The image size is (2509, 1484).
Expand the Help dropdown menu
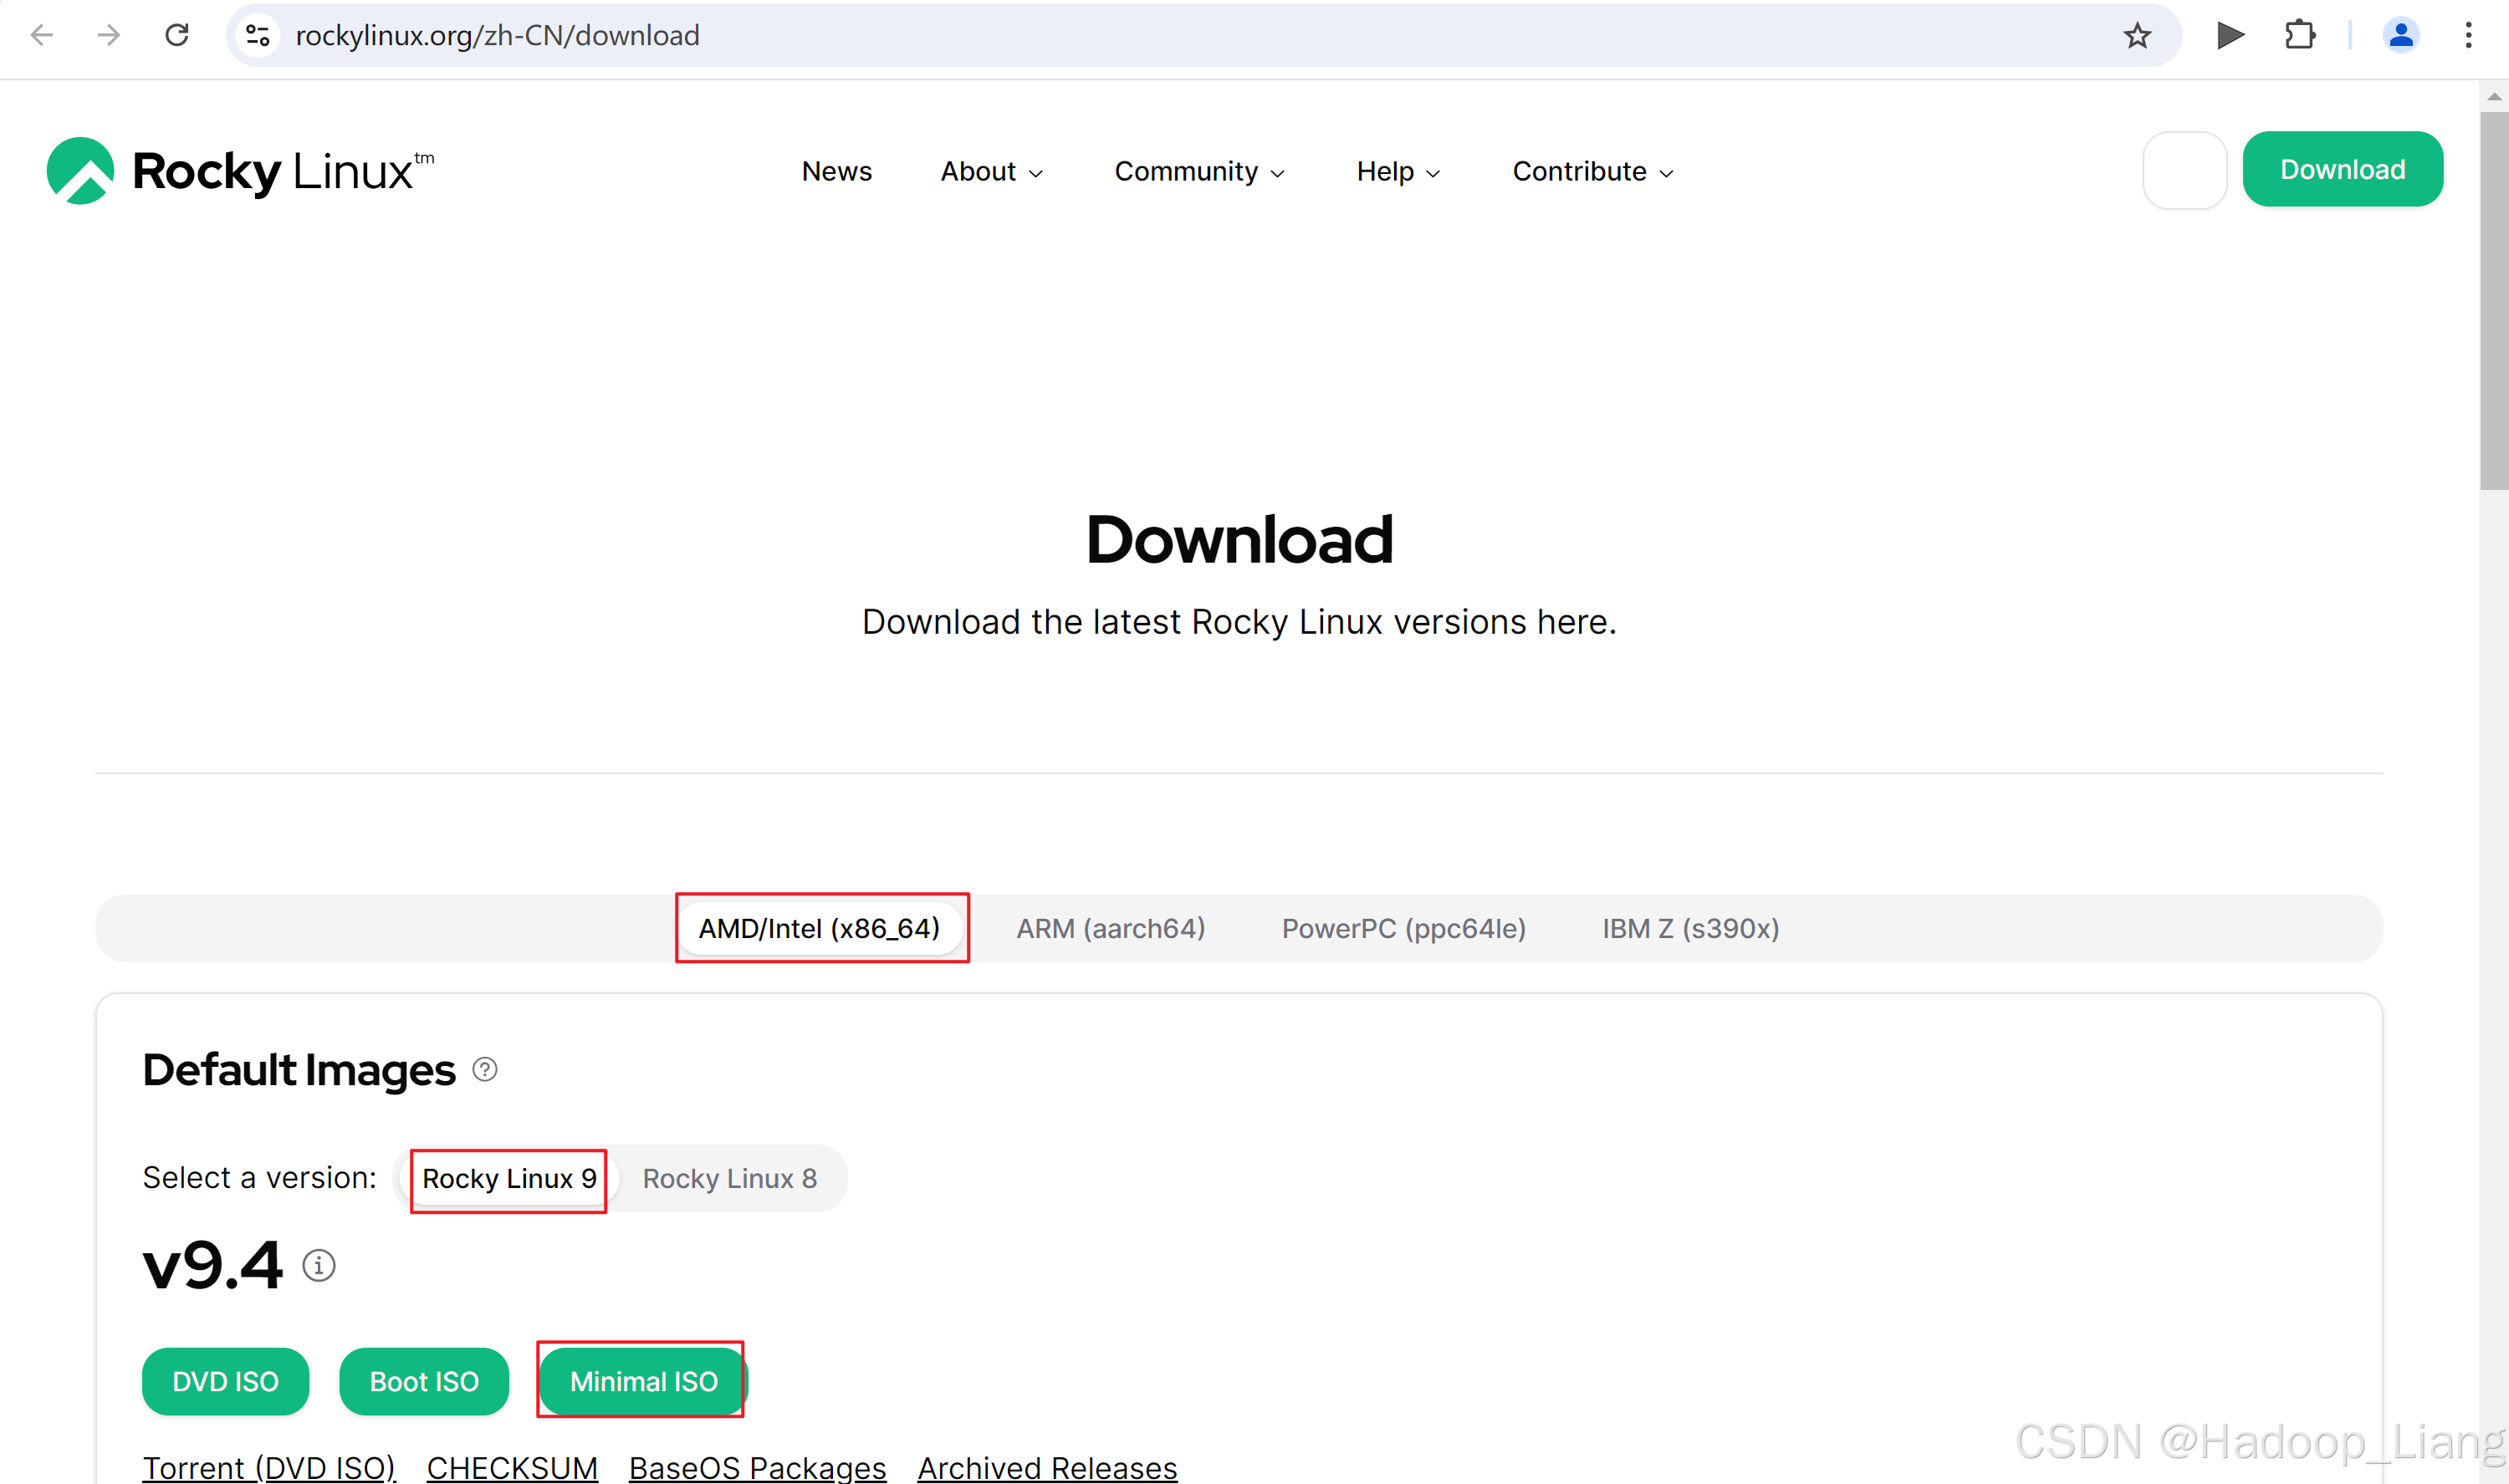[1398, 172]
